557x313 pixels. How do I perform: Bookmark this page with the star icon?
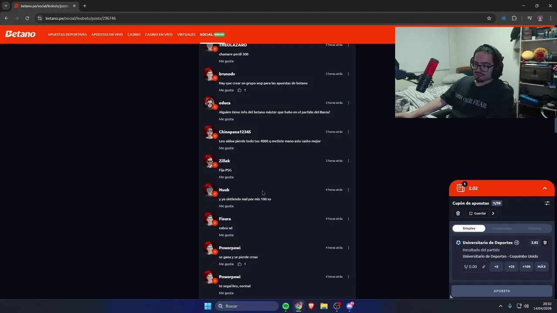[x=489, y=18]
